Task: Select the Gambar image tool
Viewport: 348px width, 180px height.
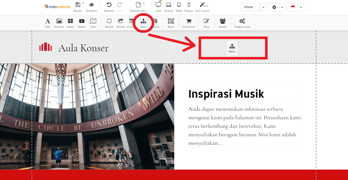Action: click(59, 23)
